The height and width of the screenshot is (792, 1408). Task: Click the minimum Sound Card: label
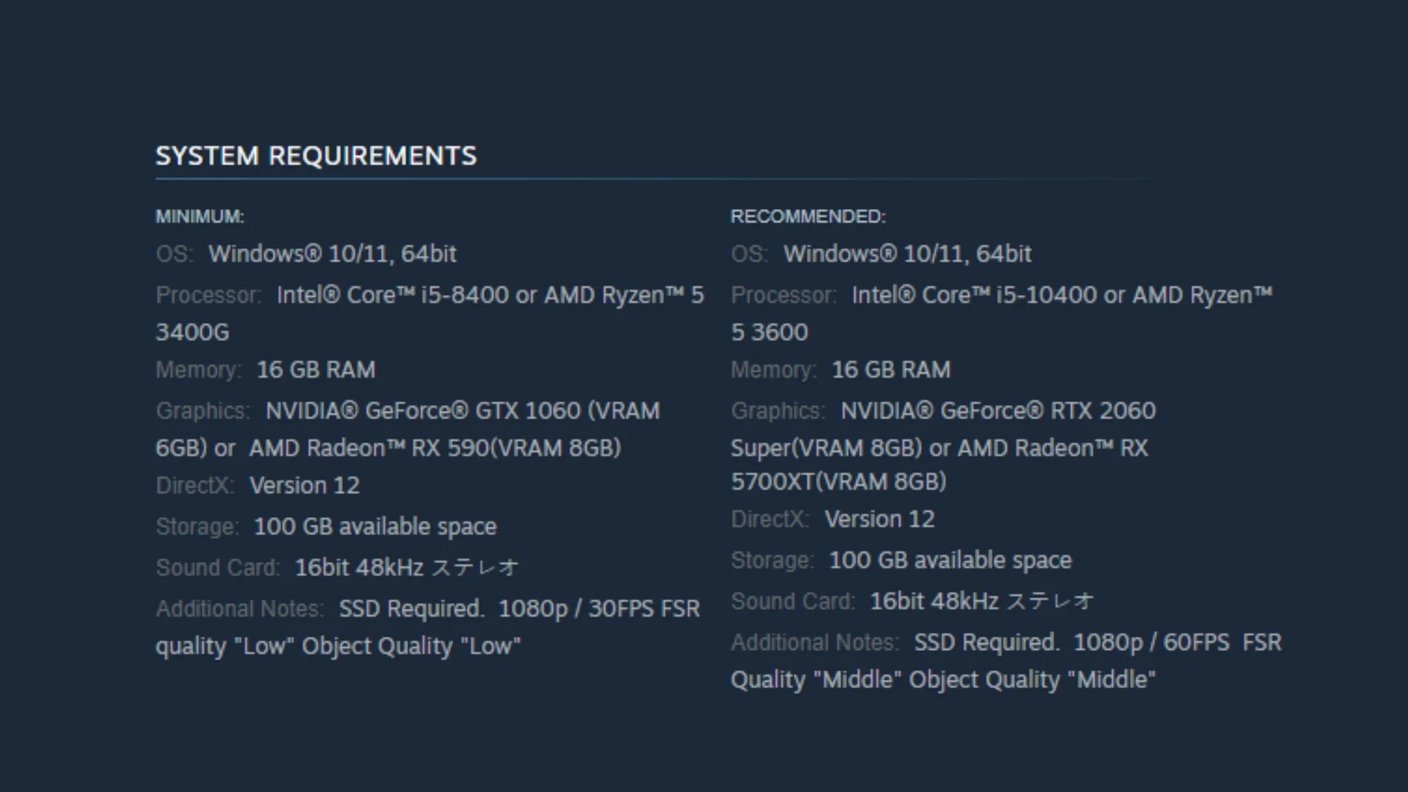click(218, 568)
